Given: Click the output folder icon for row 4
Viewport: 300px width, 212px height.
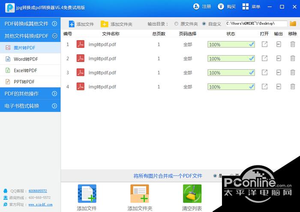Looking at the screenshot, I should click(279, 87).
